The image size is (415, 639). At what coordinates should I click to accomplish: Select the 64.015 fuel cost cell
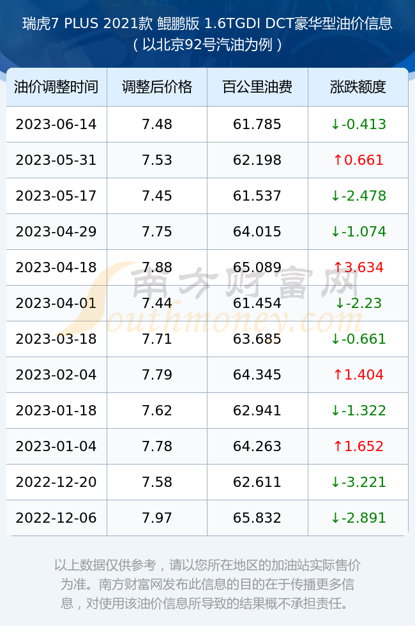point(257,231)
